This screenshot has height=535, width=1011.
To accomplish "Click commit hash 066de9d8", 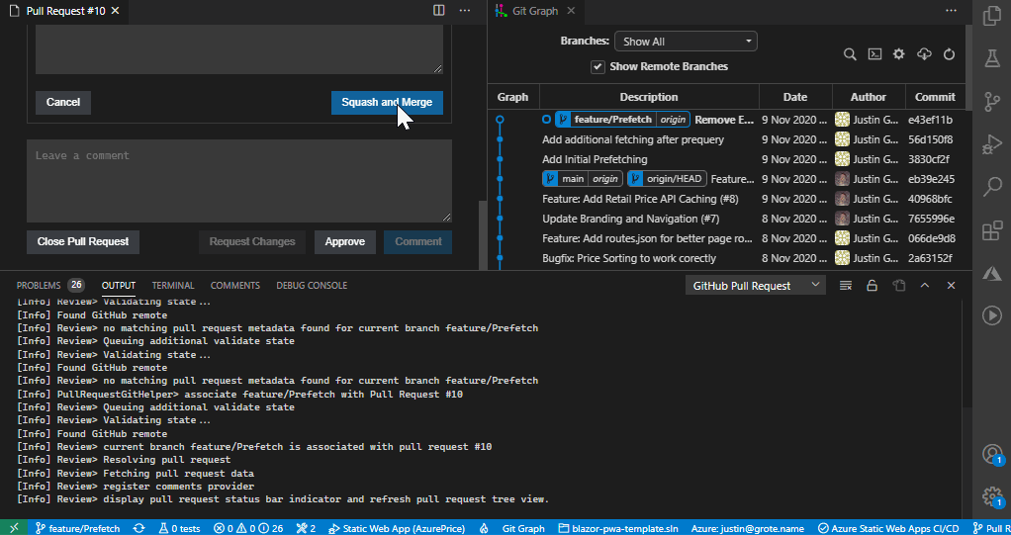I will pos(932,238).
